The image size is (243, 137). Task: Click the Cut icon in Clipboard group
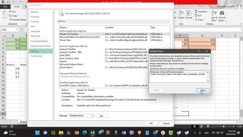click(x=10, y=11)
